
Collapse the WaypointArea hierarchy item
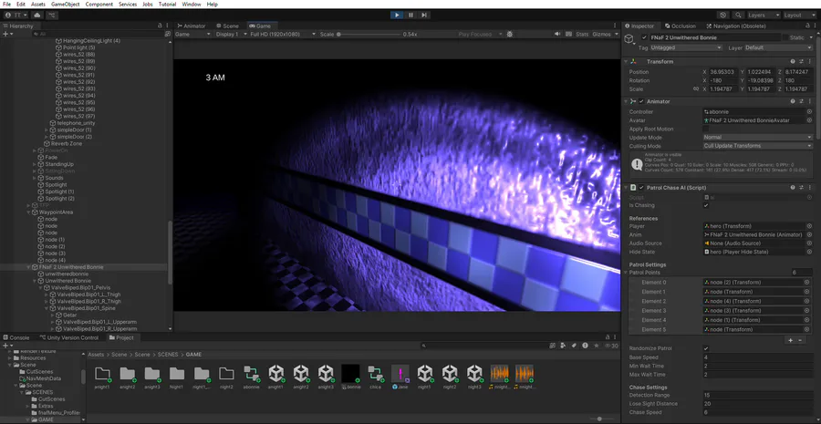tap(28, 212)
